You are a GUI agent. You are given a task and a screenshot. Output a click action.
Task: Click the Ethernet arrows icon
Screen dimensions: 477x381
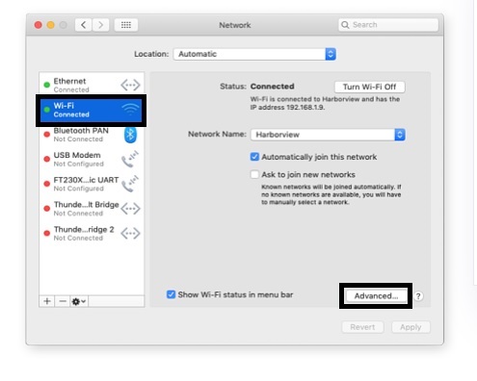tap(130, 85)
